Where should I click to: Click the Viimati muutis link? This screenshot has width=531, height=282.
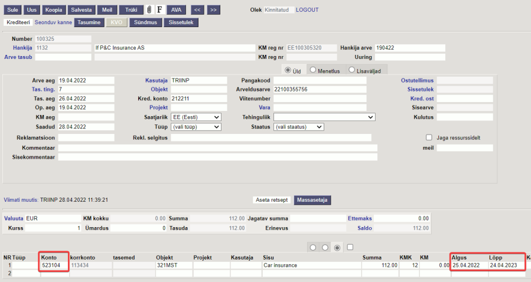point(21,200)
